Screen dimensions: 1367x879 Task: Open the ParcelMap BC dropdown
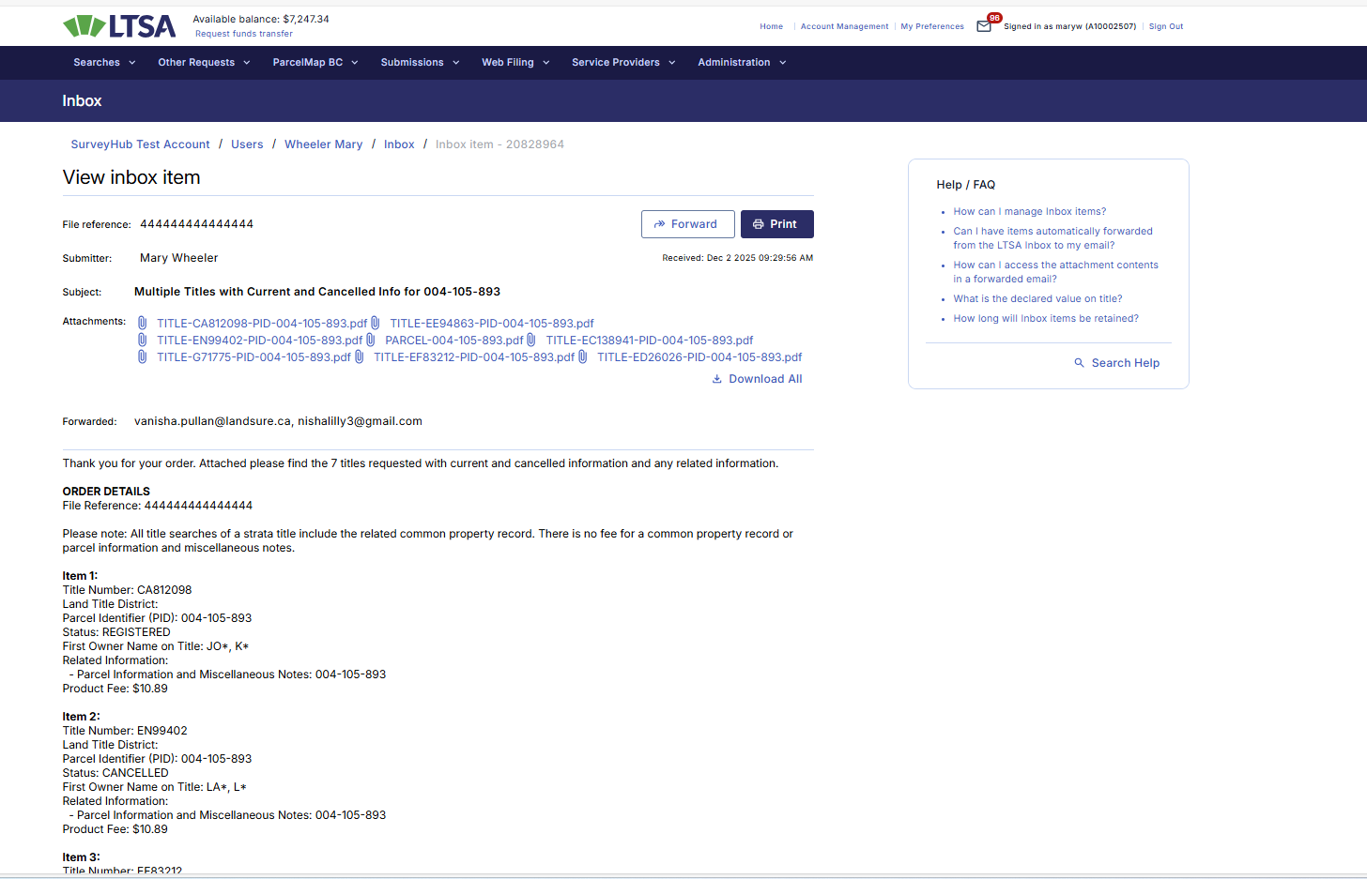pos(315,63)
